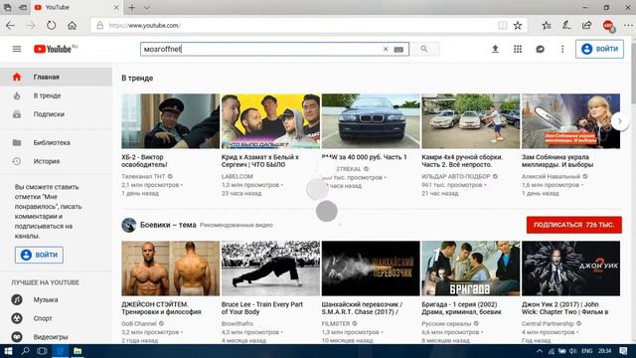Open the Adblock extension icon

pyautogui.click(x=607, y=26)
